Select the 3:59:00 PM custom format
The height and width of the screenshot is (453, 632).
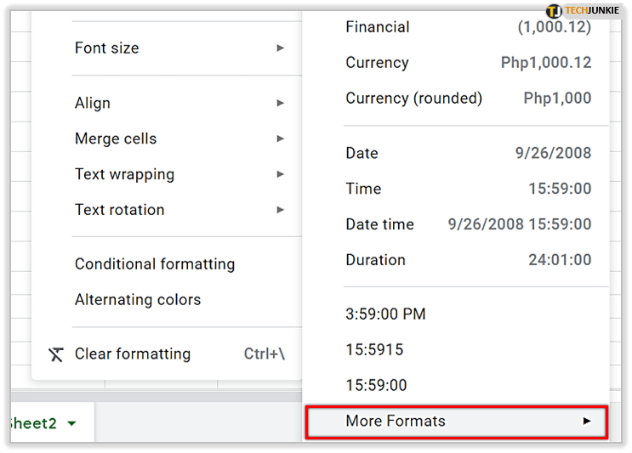385,314
